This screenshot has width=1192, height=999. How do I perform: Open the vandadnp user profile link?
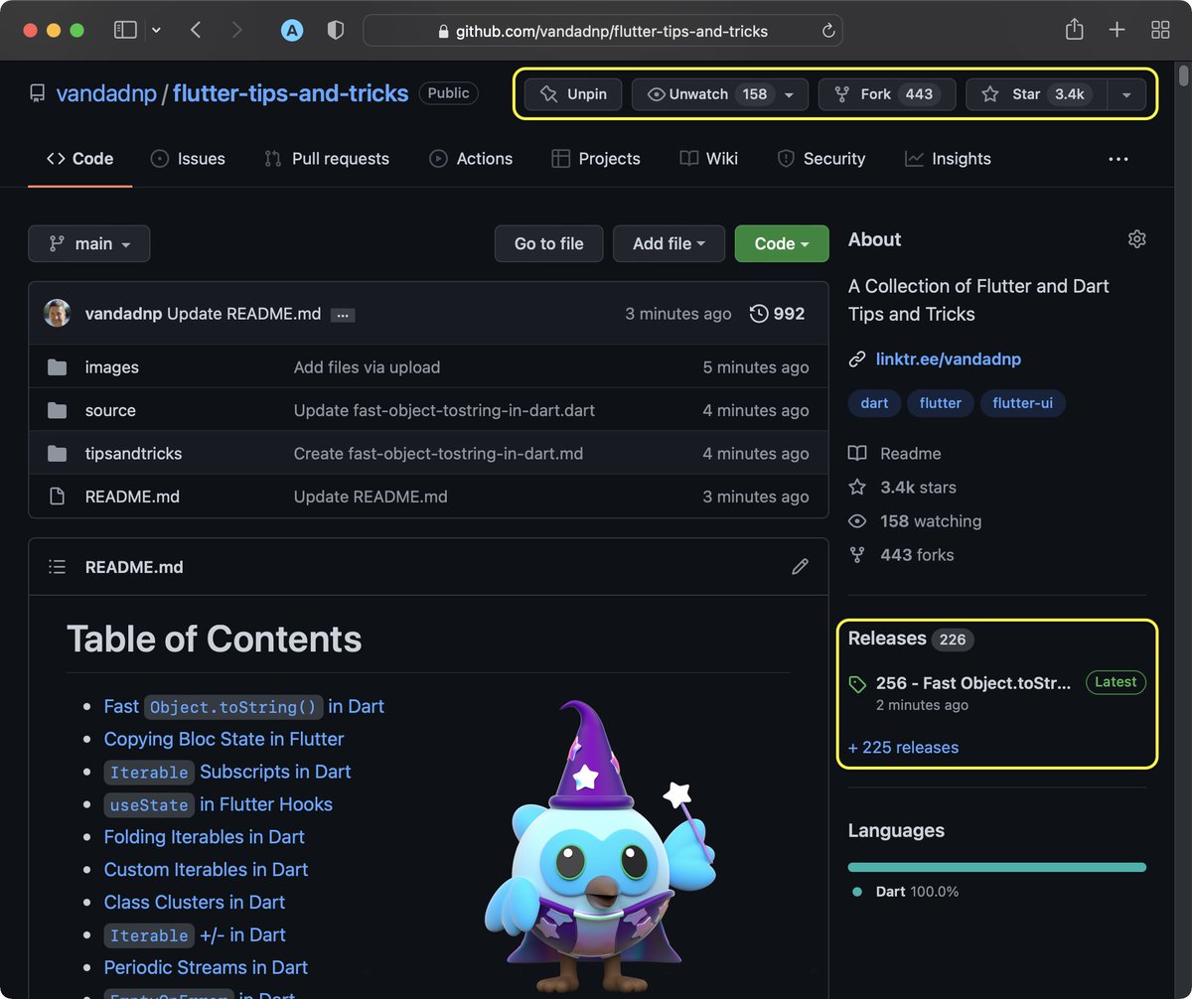click(x=107, y=93)
